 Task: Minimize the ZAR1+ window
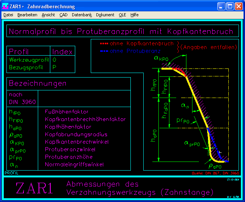click(222, 6)
